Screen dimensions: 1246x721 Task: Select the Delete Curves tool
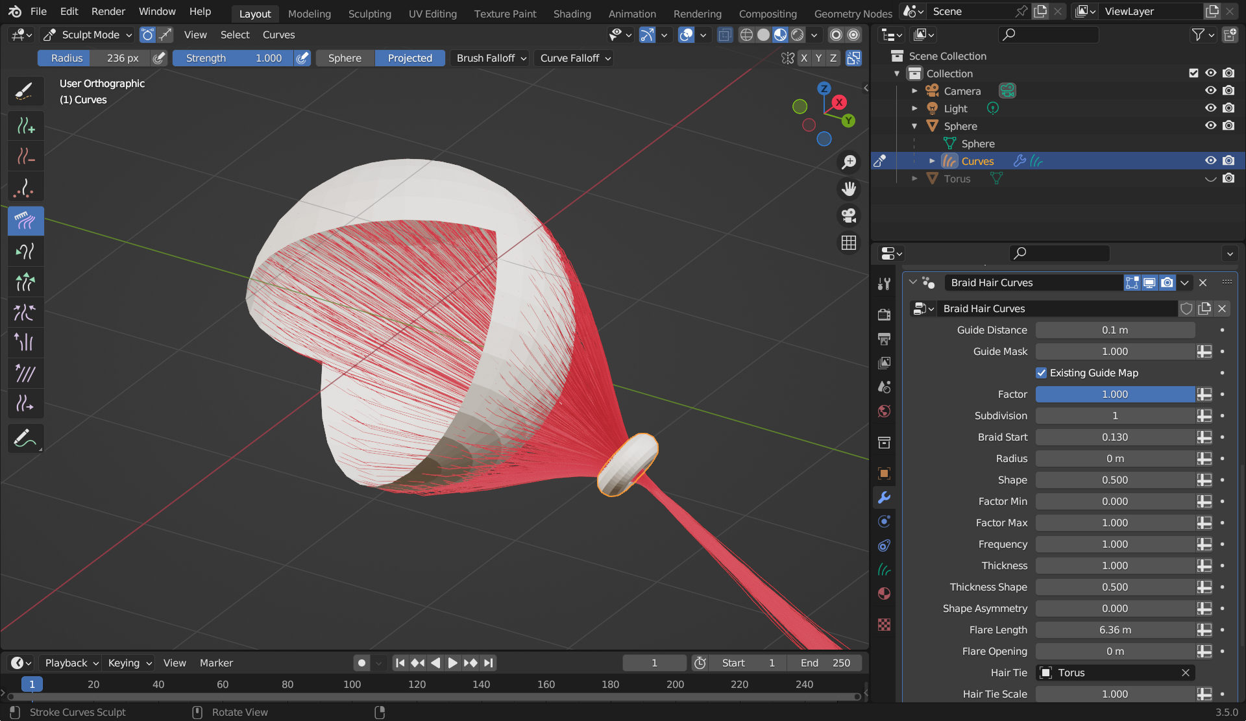(25, 157)
